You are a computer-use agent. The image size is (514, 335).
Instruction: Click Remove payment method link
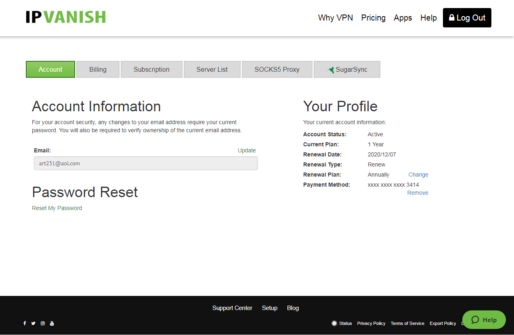pyautogui.click(x=417, y=193)
